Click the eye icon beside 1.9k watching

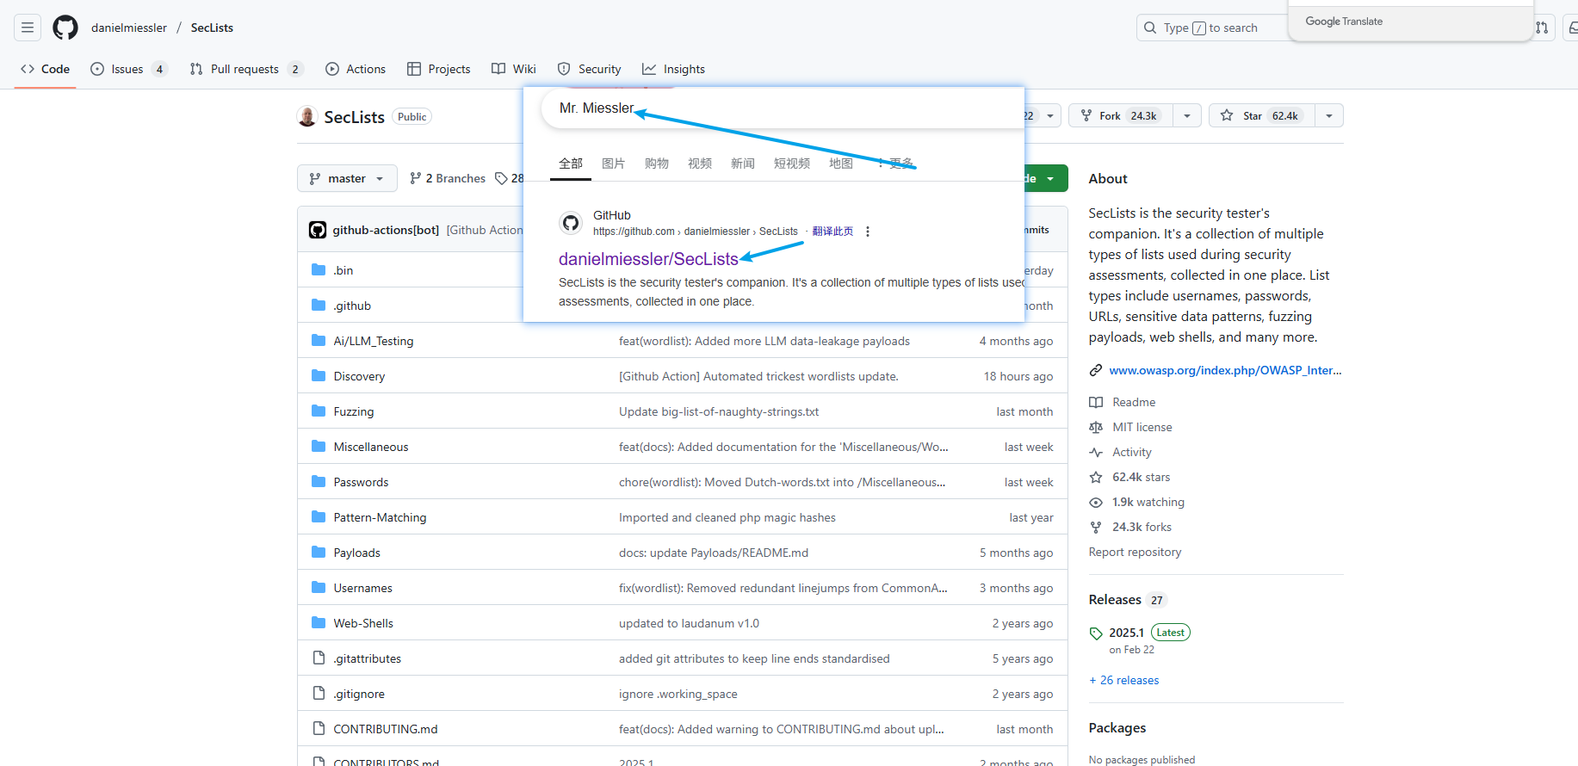coord(1096,502)
